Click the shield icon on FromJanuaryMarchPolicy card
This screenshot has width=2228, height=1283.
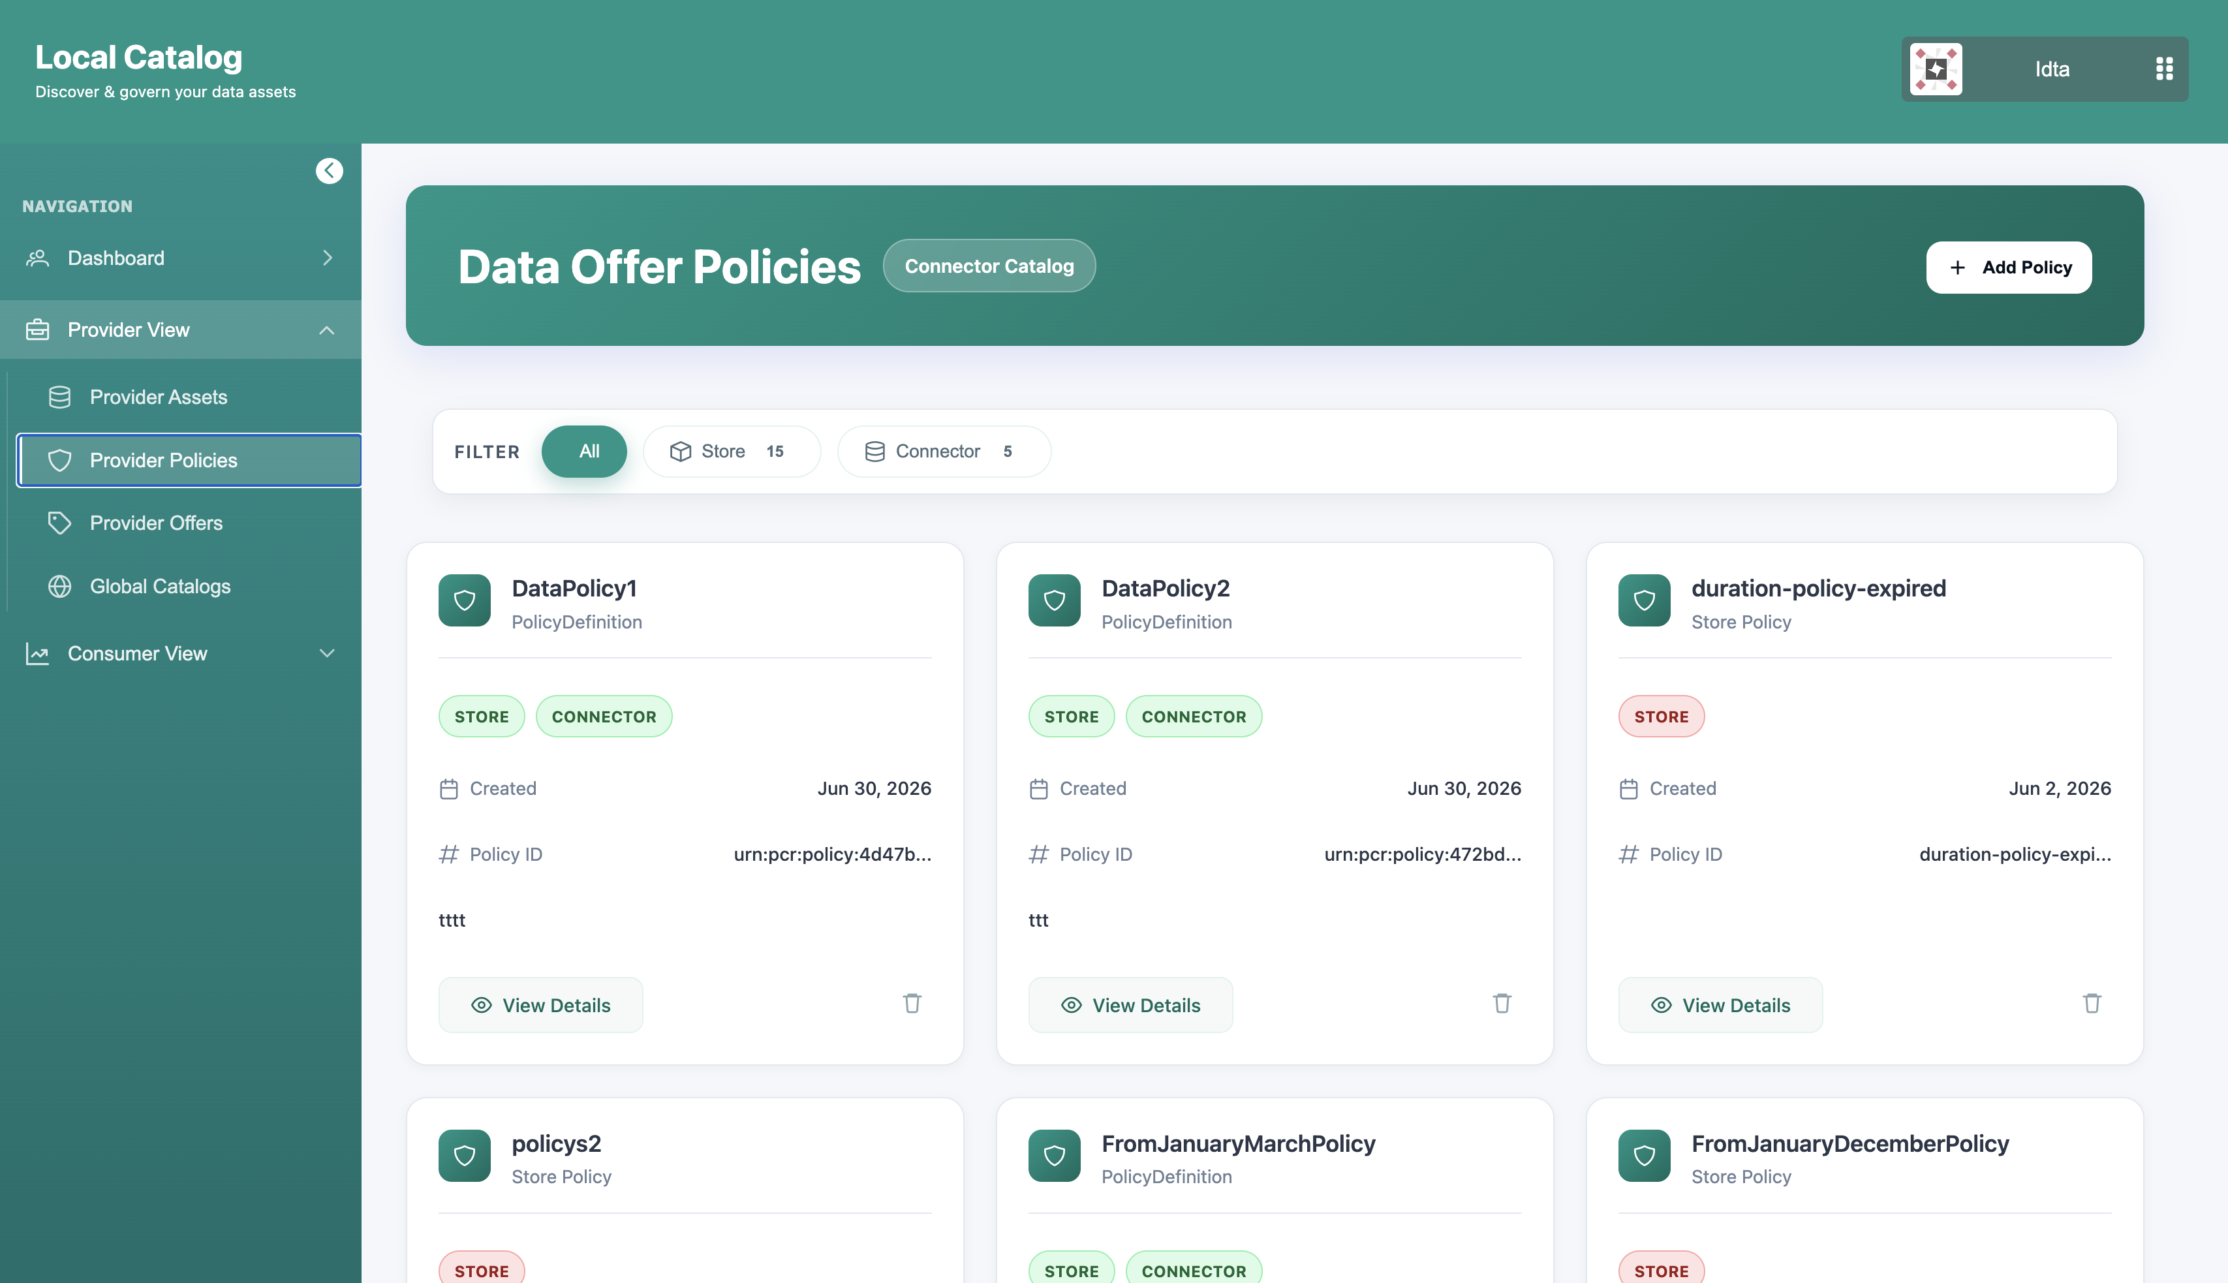1055,1155
